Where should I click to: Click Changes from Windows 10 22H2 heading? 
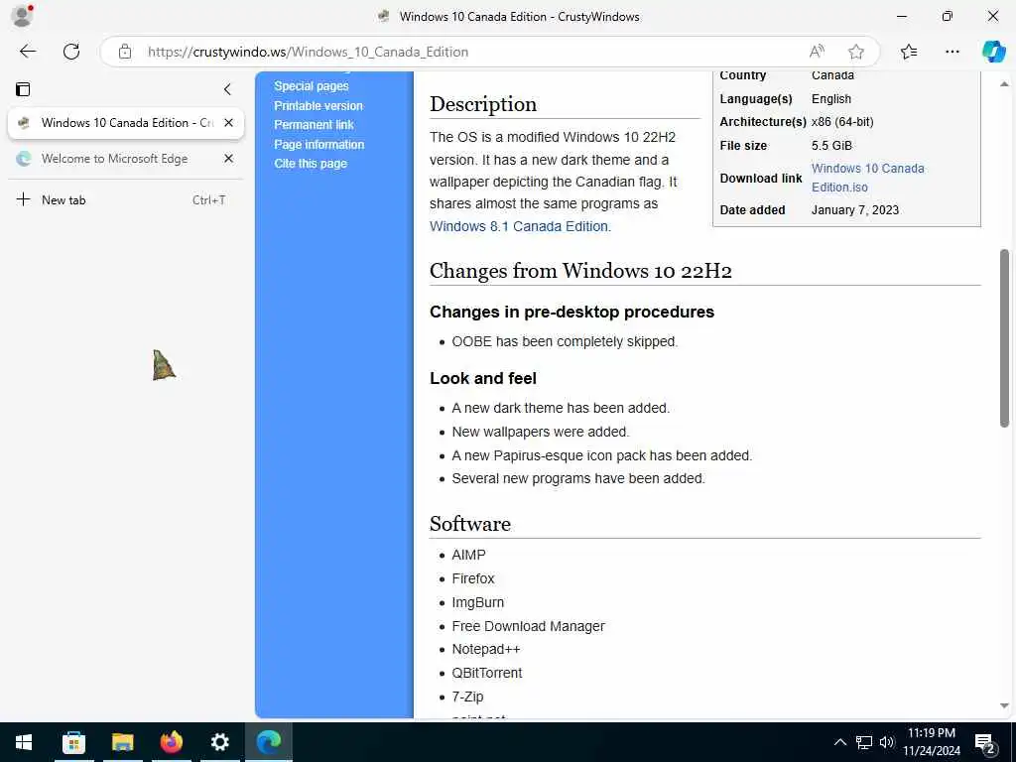tap(580, 270)
